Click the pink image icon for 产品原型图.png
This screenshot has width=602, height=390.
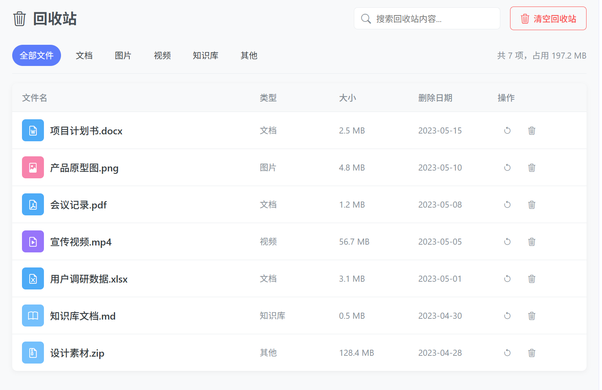pyautogui.click(x=33, y=168)
